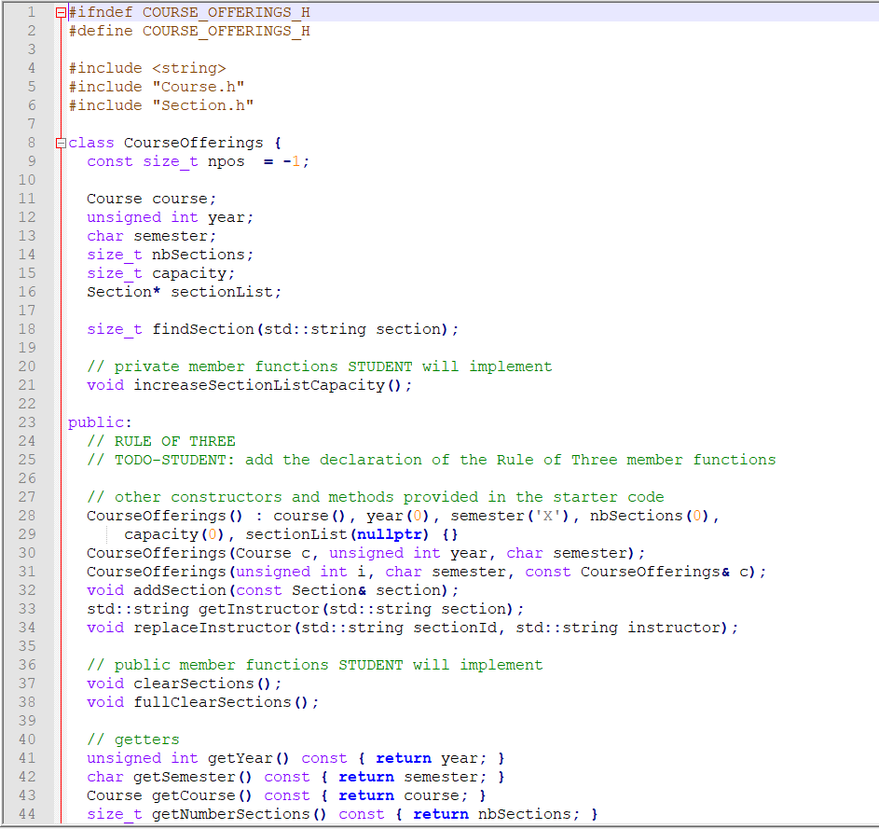The height and width of the screenshot is (829, 879).
Task: Click the constructor taking 'Course c' on line 30
Action: pyautogui.click(x=365, y=553)
